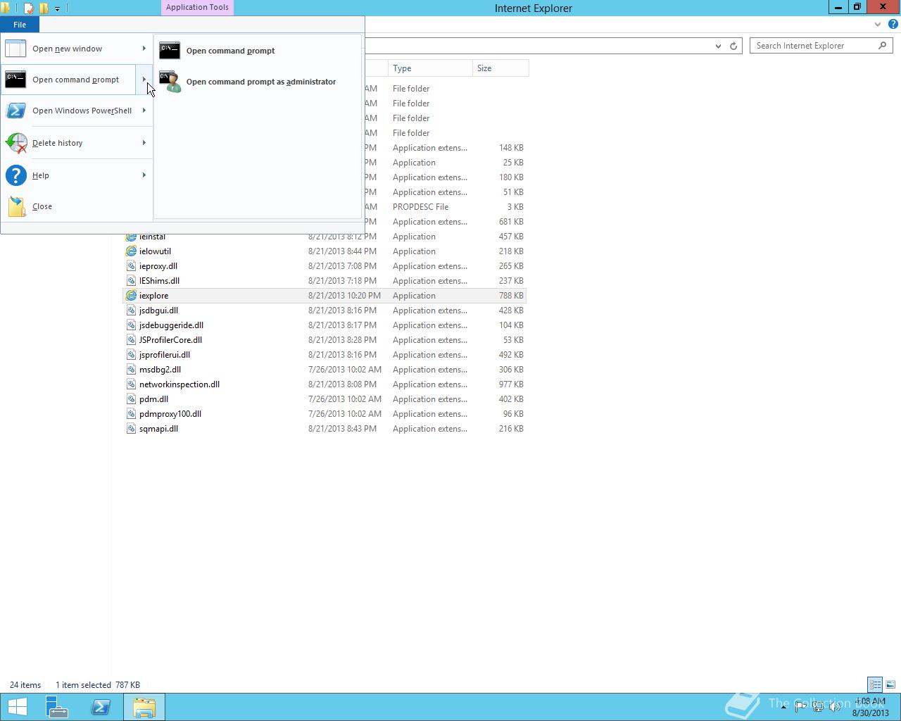
Task: Expand the Open Windows PowerShell submenu arrow
Action: (144, 111)
